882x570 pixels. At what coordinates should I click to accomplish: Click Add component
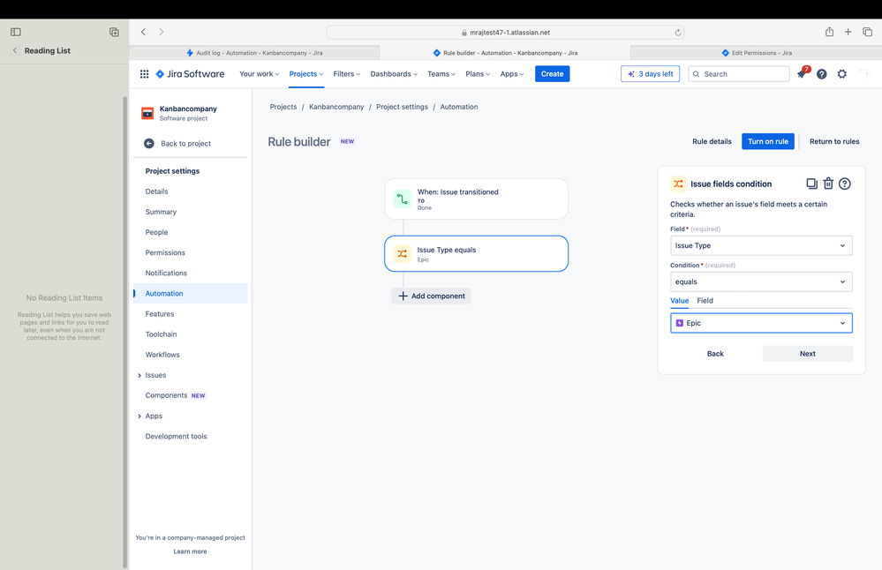point(432,296)
